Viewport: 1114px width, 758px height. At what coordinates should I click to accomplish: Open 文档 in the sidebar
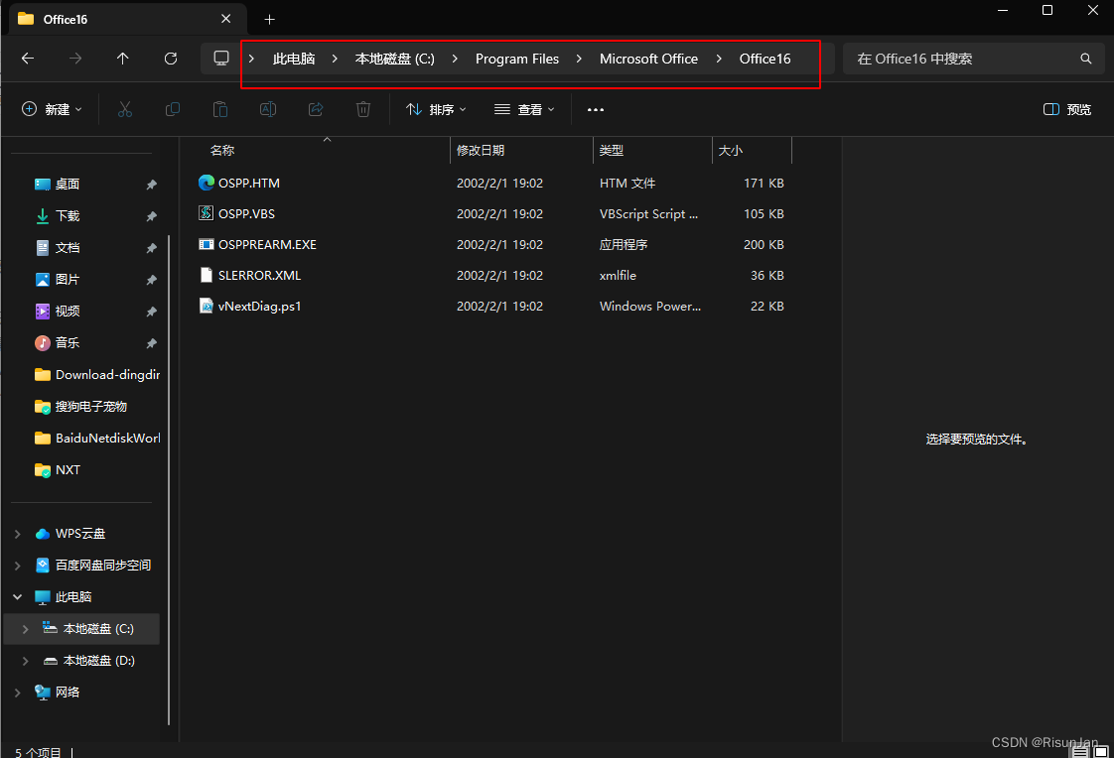pyautogui.click(x=68, y=248)
